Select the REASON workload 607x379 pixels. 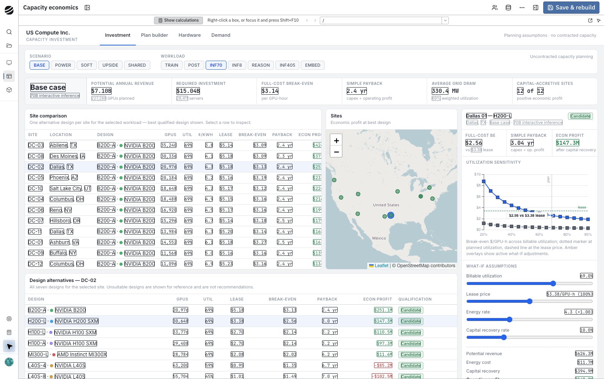click(x=261, y=65)
